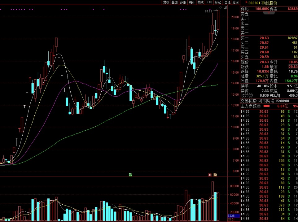Add stock via +自选 button

[227, 2]
